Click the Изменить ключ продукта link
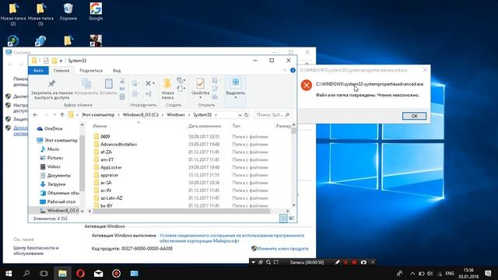 coord(282,249)
